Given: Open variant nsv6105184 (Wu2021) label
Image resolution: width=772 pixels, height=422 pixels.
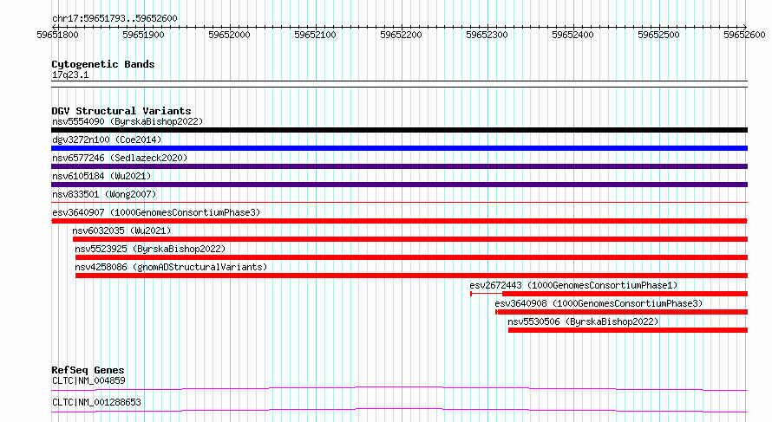Looking at the screenshot, I should tap(101, 176).
